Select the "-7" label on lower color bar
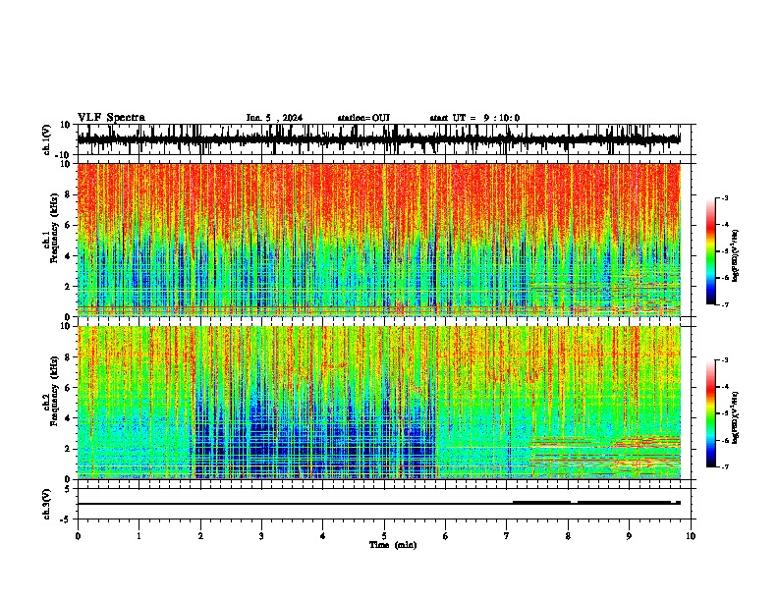 724,466
